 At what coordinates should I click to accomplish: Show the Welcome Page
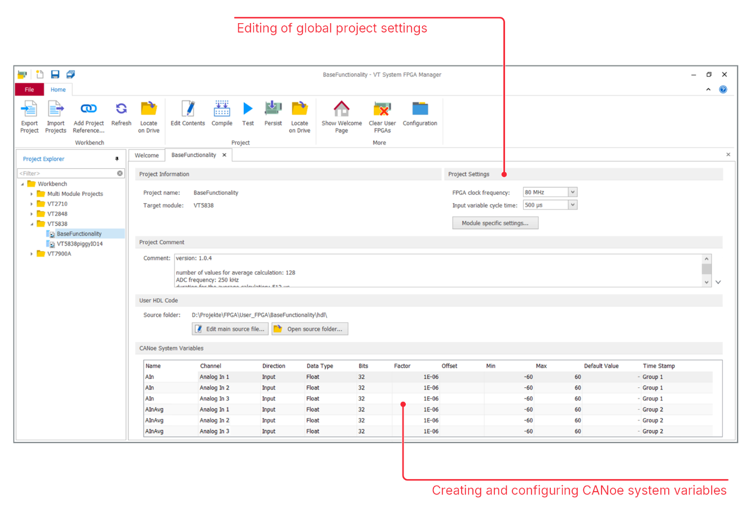(341, 117)
